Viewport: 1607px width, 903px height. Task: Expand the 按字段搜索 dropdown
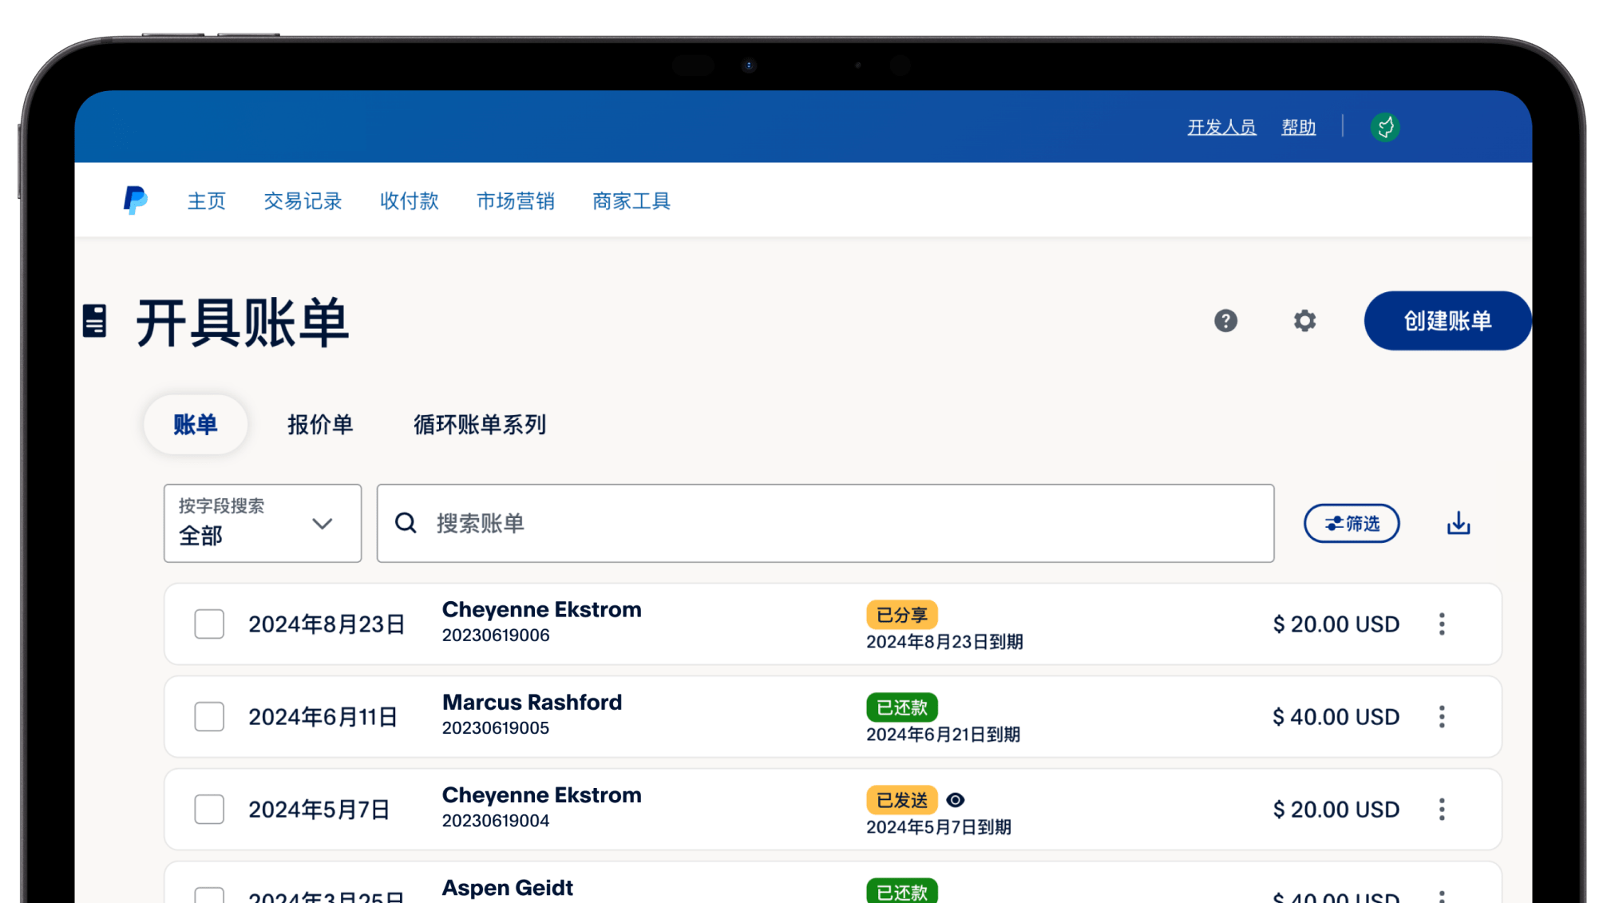pyautogui.click(x=263, y=523)
